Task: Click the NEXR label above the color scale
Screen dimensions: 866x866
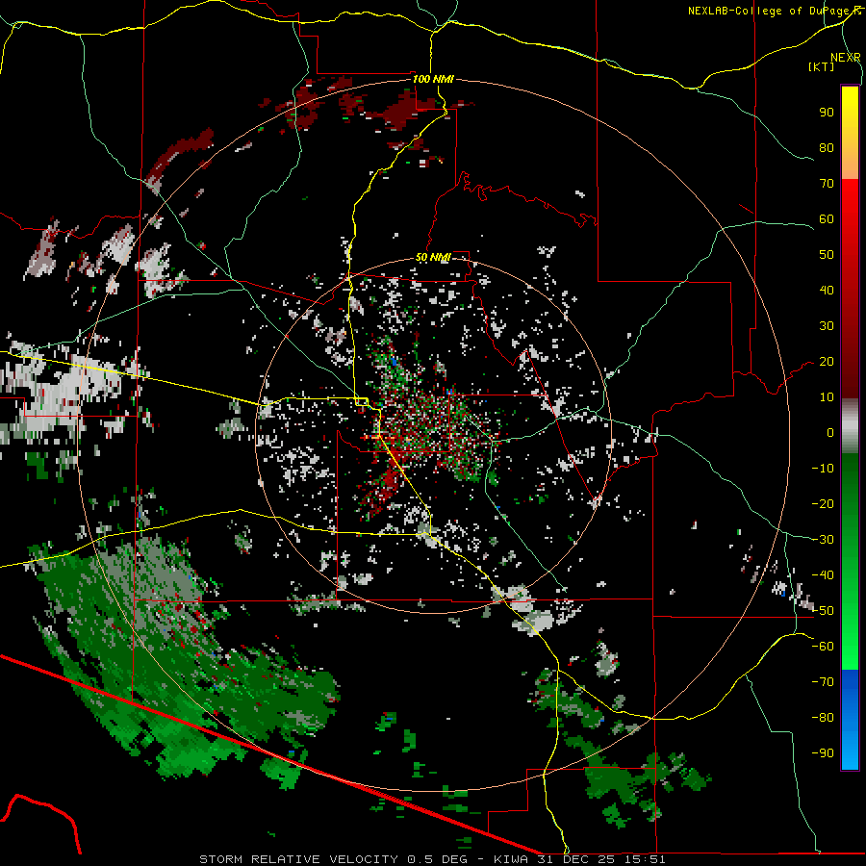Action: point(845,58)
